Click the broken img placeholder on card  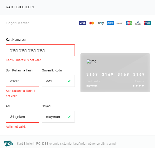coord(92,61)
